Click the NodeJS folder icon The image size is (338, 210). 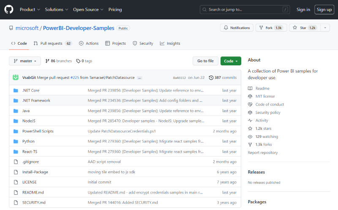(x=16, y=121)
